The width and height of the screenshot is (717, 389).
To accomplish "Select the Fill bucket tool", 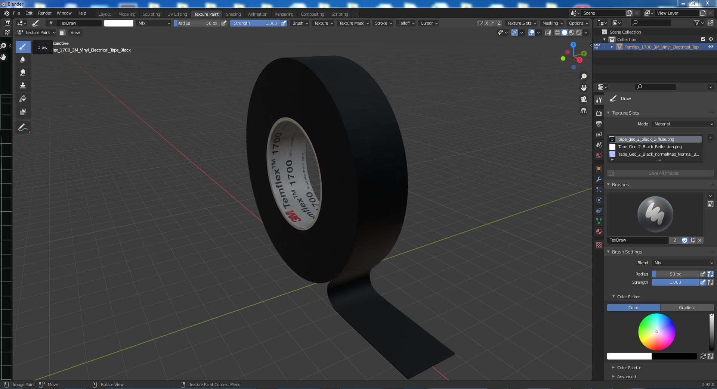I will point(23,99).
